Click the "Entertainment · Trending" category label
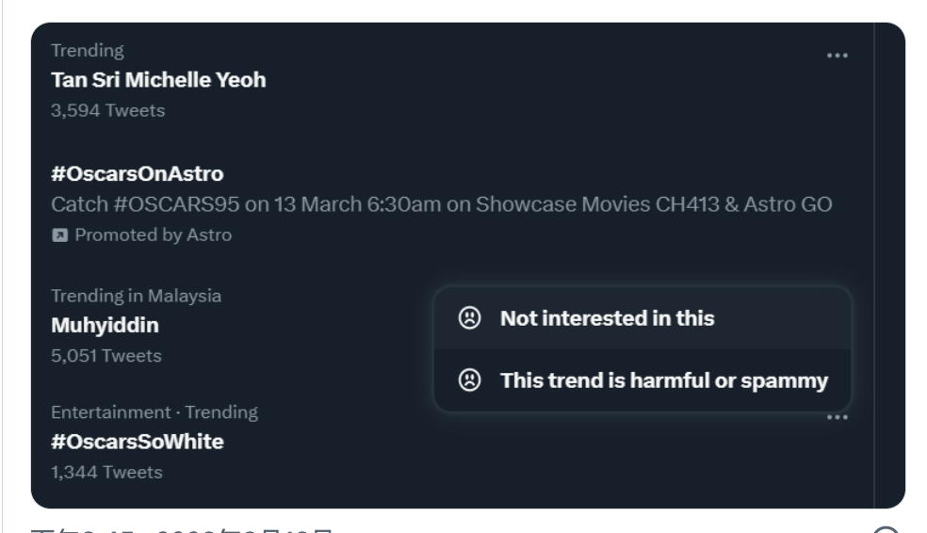 pos(154,412)
